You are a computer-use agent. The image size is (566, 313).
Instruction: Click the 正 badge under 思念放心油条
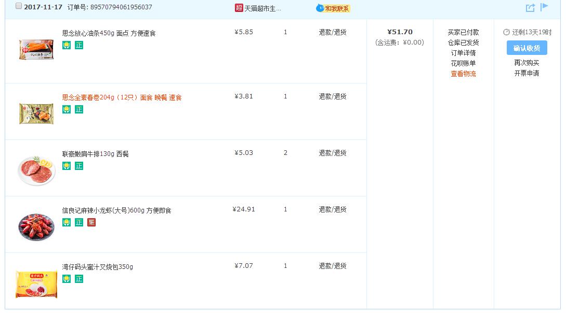(79, 45)
